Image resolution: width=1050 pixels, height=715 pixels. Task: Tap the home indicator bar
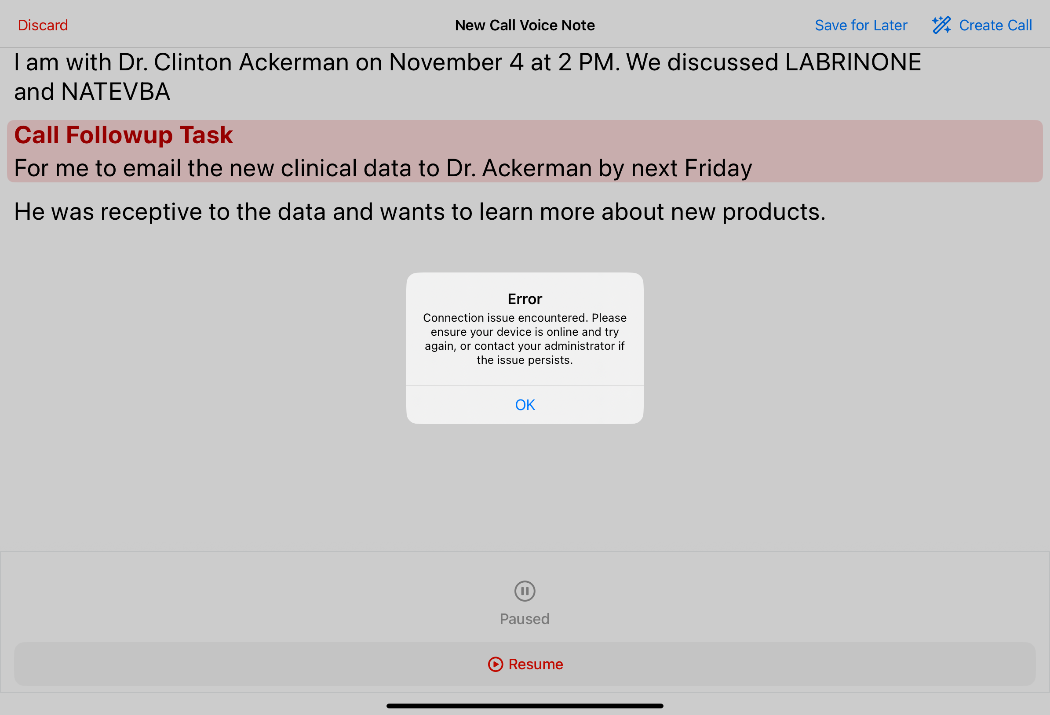[525, 705]
